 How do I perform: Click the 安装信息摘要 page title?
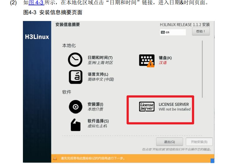point(68,24)
